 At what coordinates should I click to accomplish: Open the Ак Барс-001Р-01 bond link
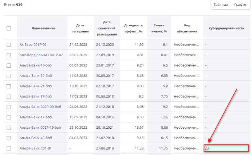pos(33,45)
